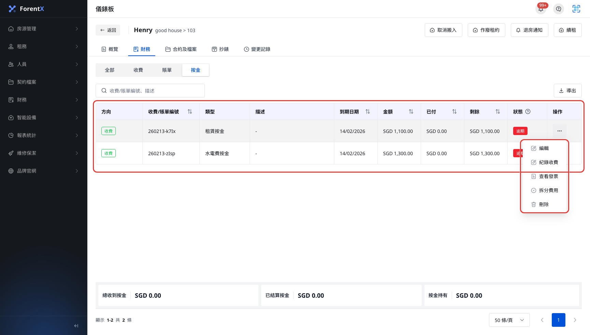Switch to the 變更記錄 tab

(x=257, y=49)
